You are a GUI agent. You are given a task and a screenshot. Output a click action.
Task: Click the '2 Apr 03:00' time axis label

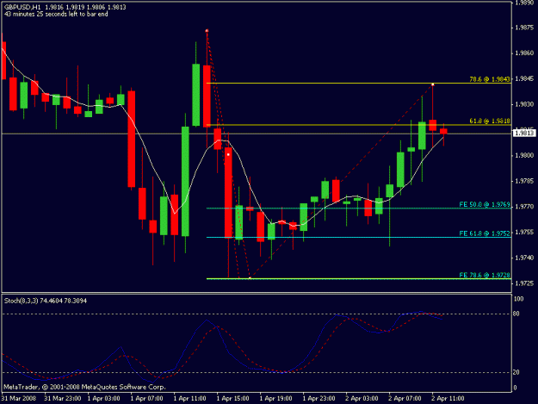[362, 399]
